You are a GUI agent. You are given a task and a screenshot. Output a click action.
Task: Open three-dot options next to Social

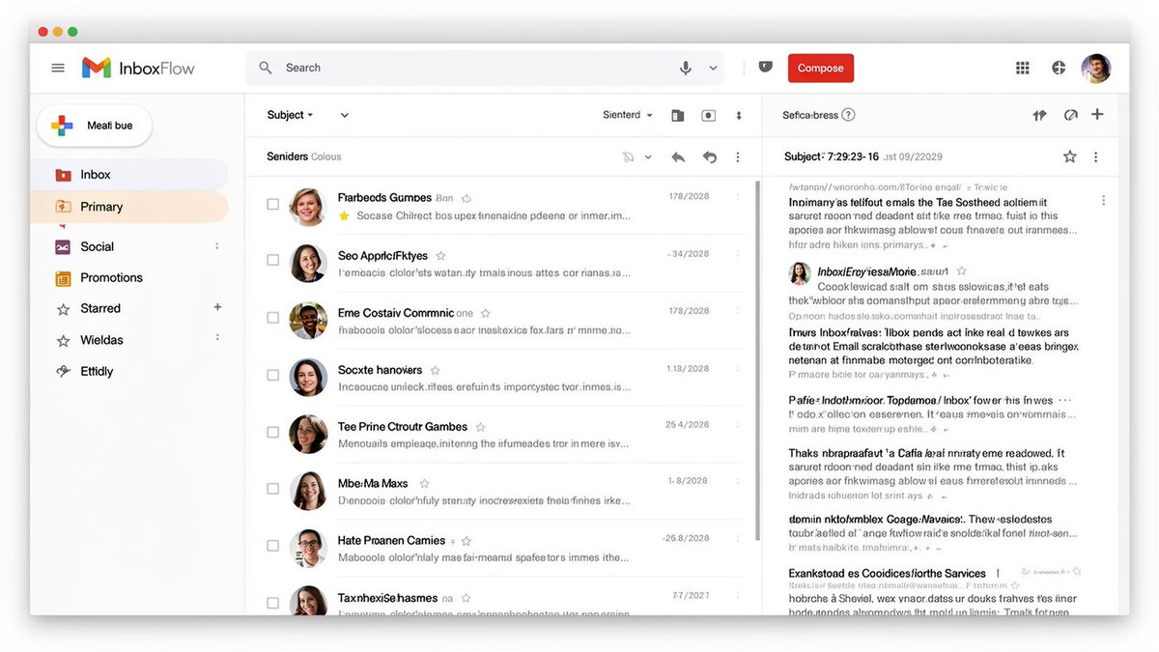click(x=216, y=246)
